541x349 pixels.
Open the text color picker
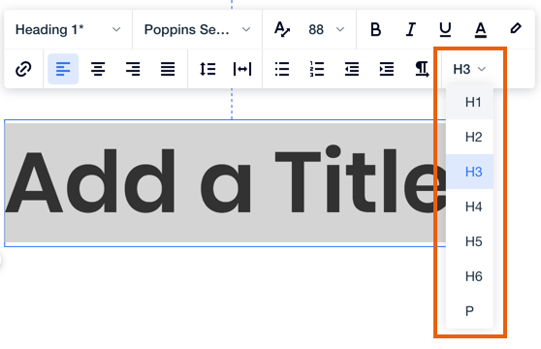click(480, 29)
